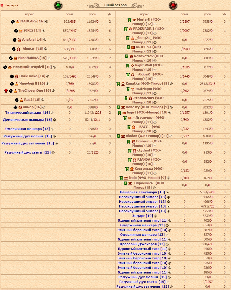Select player --Ягуарчик-- (ФЭО-Минор) [11]
The image size is (231, 290).
149,120
